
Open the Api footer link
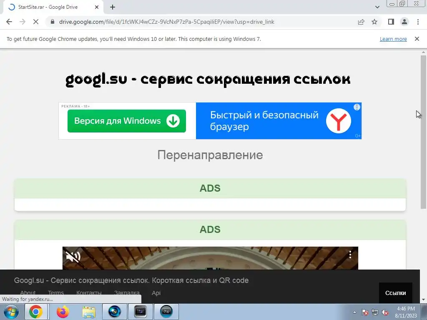(x=156, y=293)
